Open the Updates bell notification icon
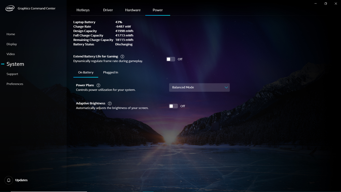This screenshot has width=341, height=192. click(9, 180)
